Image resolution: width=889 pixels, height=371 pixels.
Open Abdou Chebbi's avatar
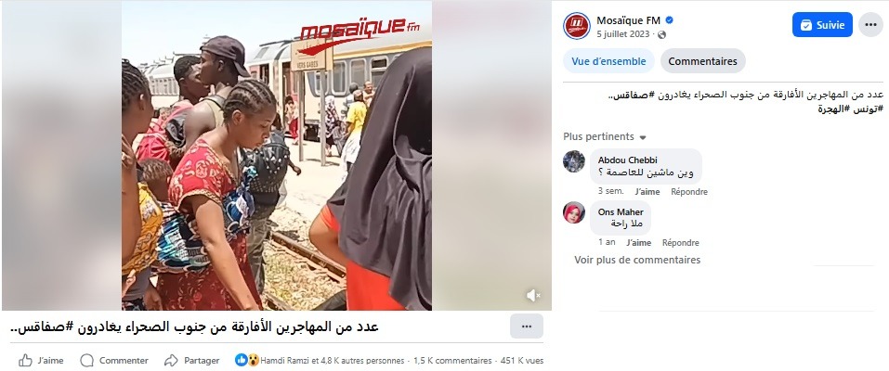(574, 161)
